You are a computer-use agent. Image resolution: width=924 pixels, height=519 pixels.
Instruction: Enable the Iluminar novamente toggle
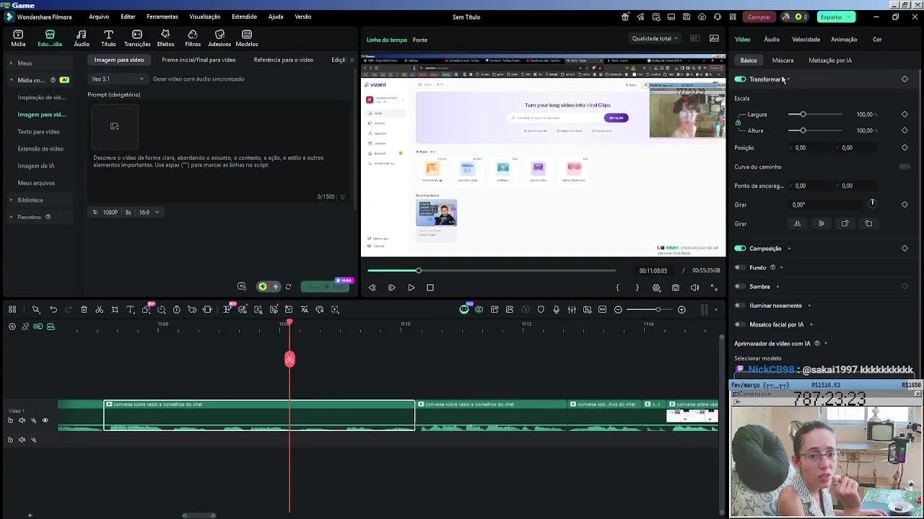pyautogui.click(x=740, y=306)
